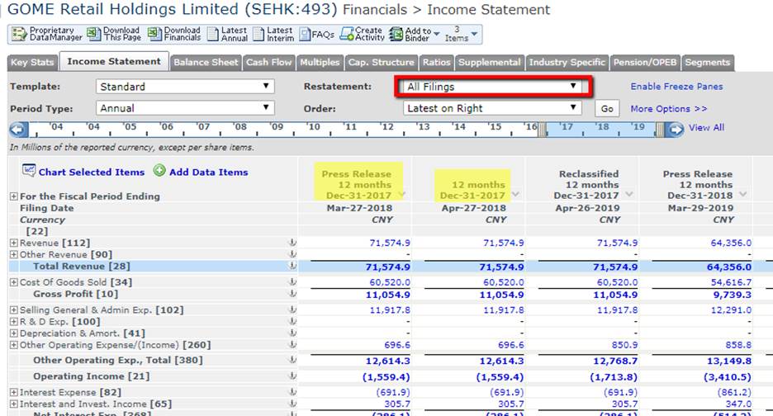
Task: Click Download This Page excel icon
Action: (x=93, y=34)
